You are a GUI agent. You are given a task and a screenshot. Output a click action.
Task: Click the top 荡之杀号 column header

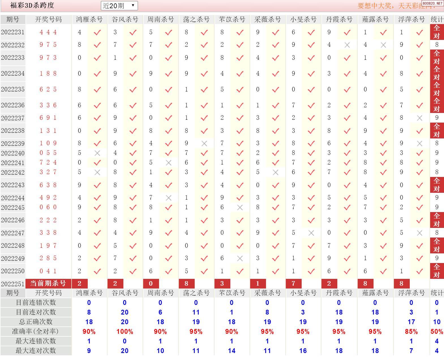(196, 20)
